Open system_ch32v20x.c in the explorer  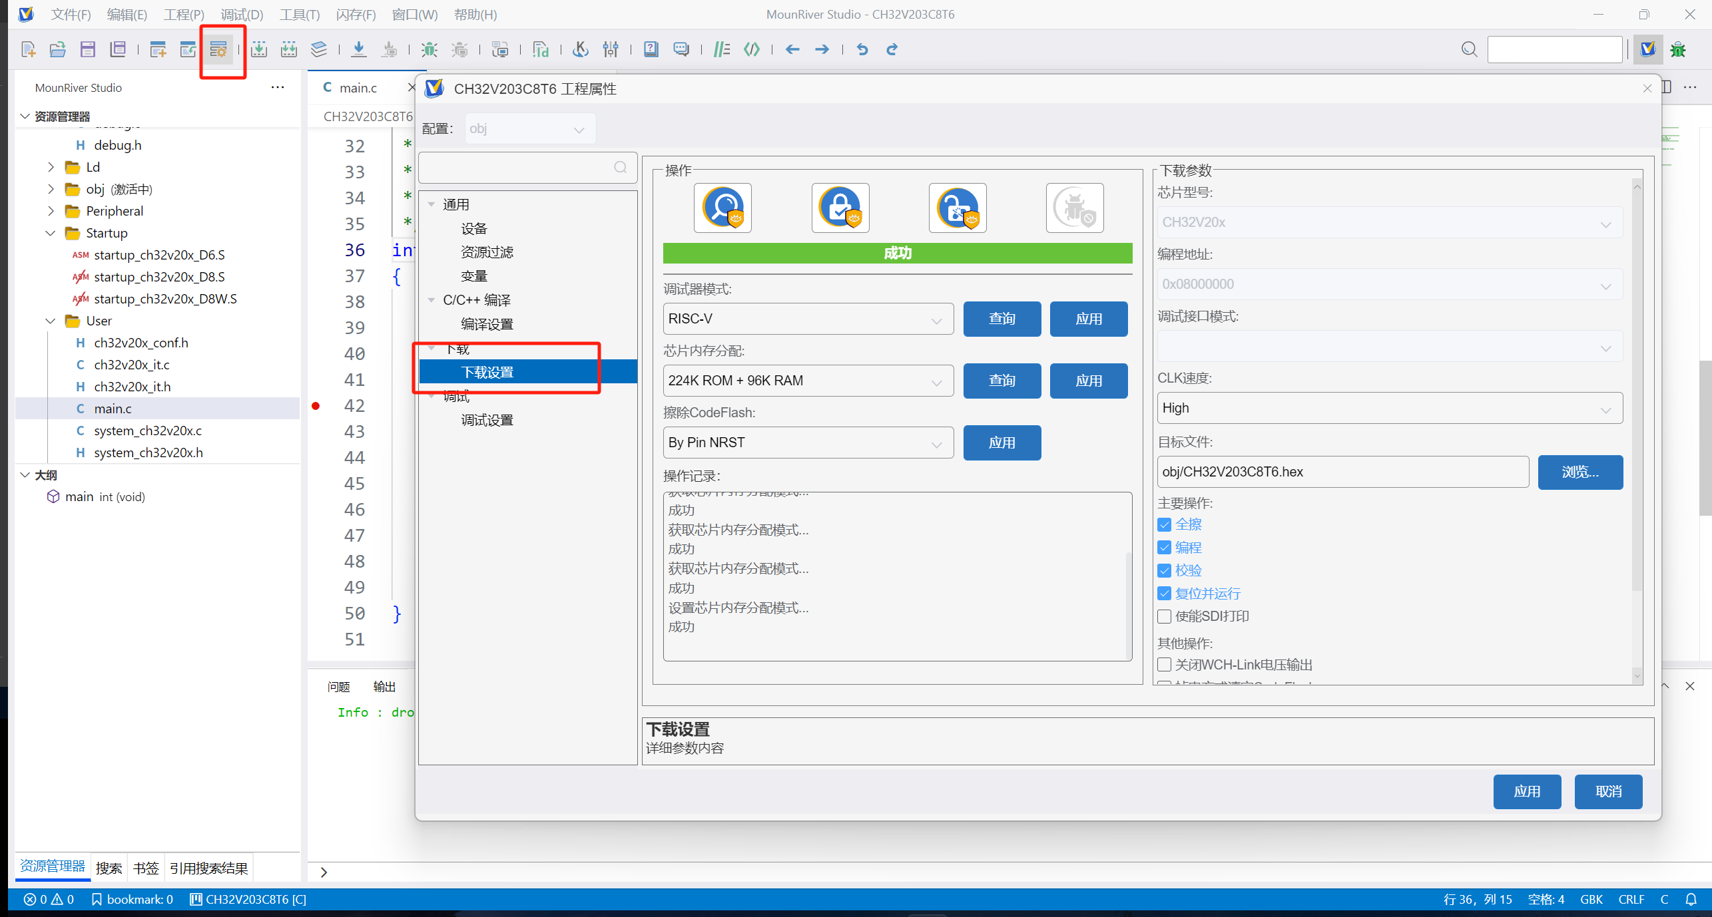point(148,431)
